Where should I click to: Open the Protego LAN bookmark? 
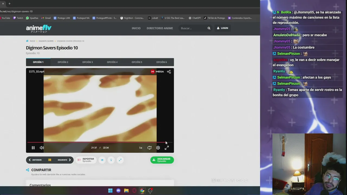(x=62, y=18)
